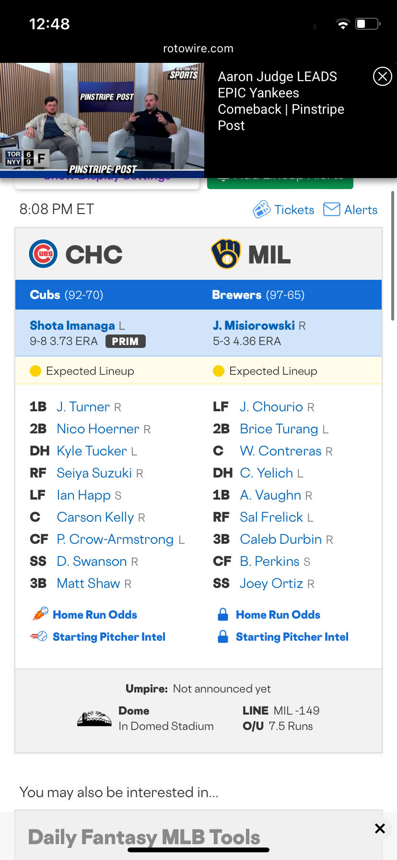Tap the rotowire.com address bar
The width and height of the screenshot is (397, 860).
click(x=198, y=48)
